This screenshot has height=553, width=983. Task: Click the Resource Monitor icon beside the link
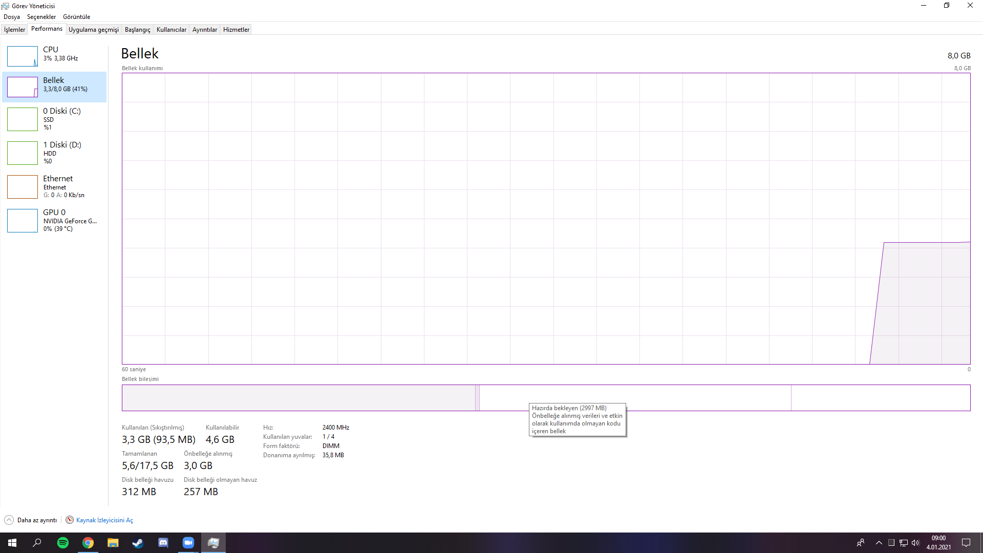point(70,520)
